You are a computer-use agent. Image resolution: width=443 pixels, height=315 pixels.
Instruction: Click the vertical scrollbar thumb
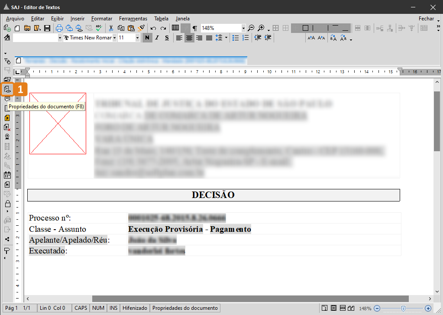click(437, 121)
